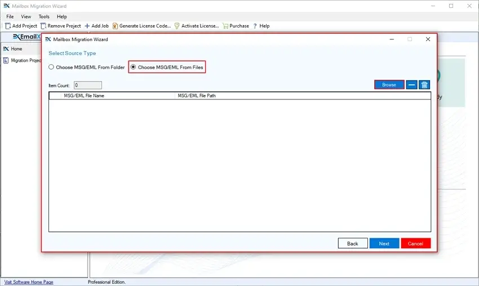Click the Purchase cart toolbar item
Screen dimensions: 479x286
pos(236,26)
